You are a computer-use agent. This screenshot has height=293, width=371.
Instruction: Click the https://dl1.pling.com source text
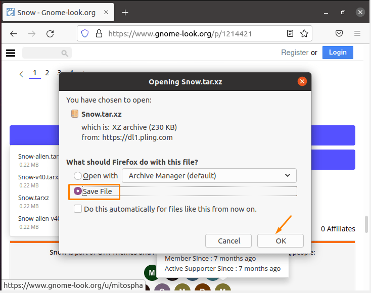[x=137, y=137]
